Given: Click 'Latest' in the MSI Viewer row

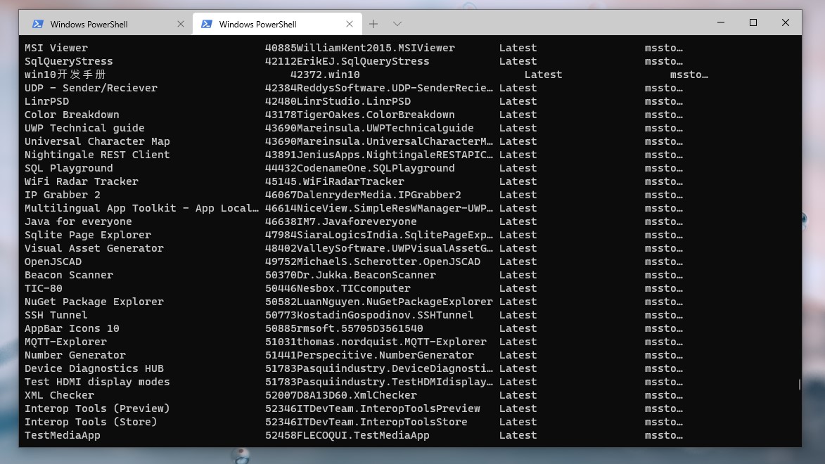Looking at the screenshot, I should [518, 48].
